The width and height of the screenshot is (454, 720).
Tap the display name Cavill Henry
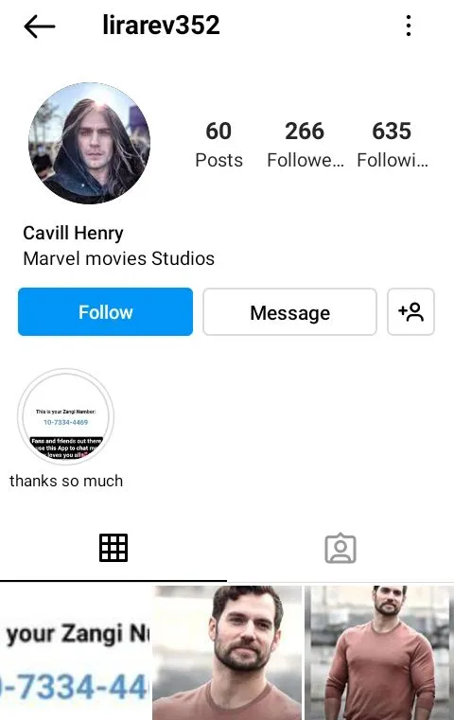pos(73,234)
